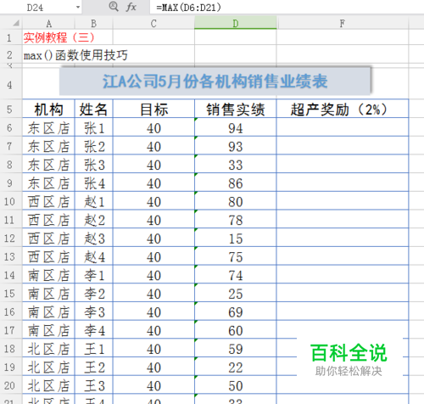Click the 姓名 header cell
The image size is (424, 404).
94,109
